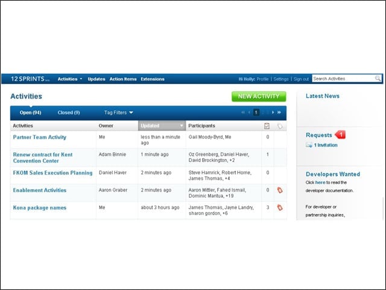This screenshot has width=386, height=290.
Task: Click the red tag on Kona package names row
Action: point(280,208)
